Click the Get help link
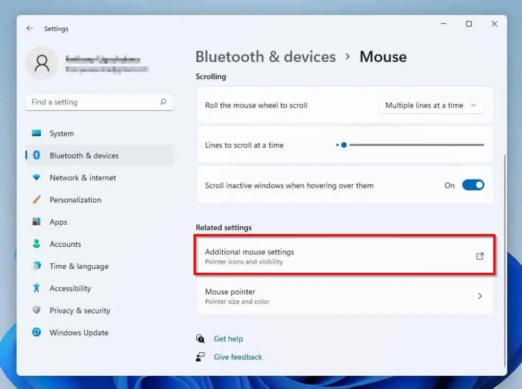The height and width of the screenshot is (389, 522). coord(228,339)
